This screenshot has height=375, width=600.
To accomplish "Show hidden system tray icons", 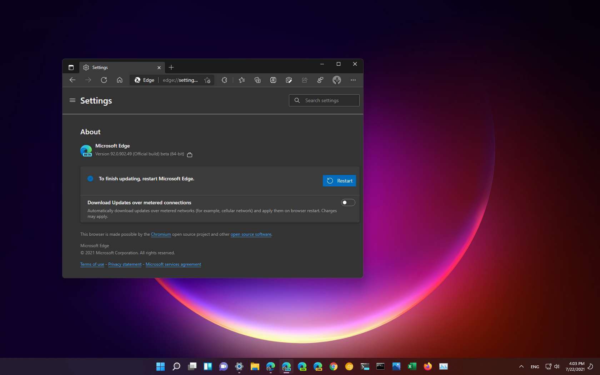I will 521,366.
